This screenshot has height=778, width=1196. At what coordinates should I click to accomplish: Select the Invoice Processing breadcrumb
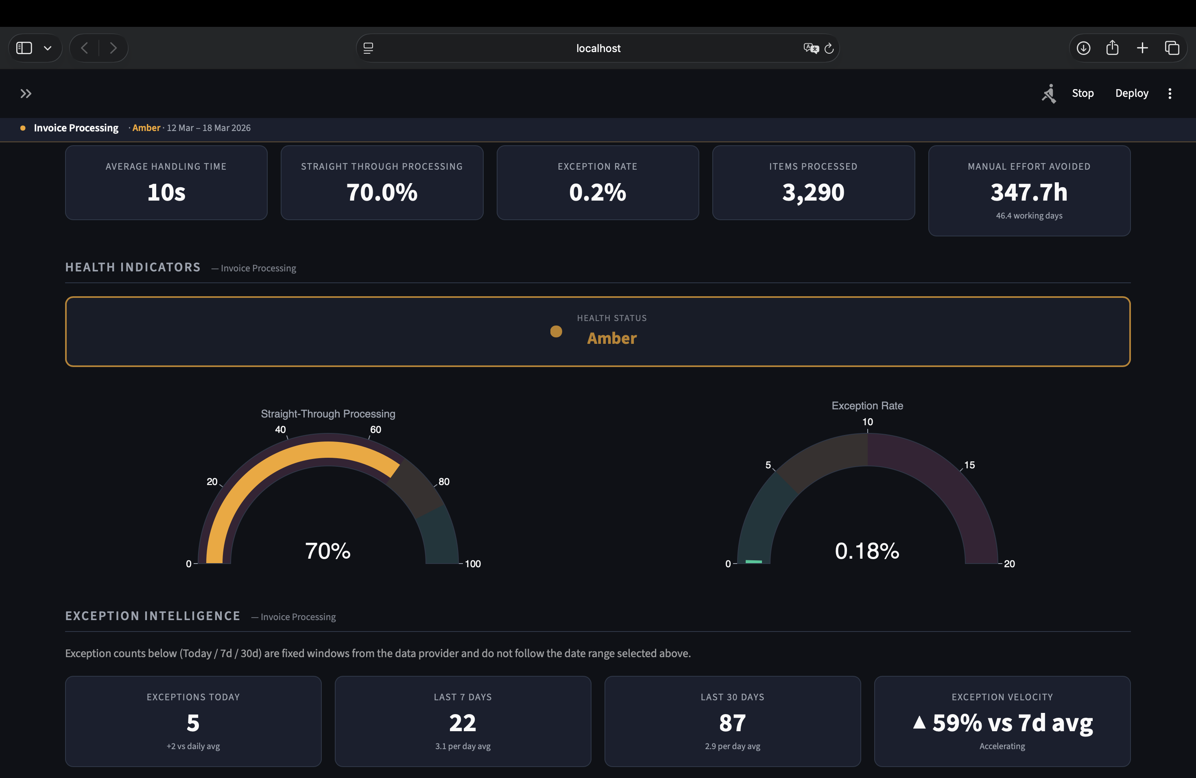click(76, 128)
